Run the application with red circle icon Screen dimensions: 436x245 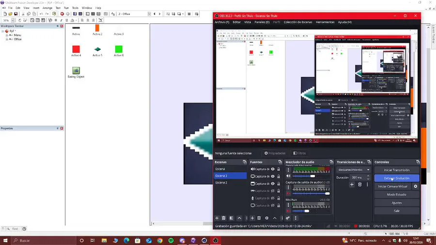62,14
